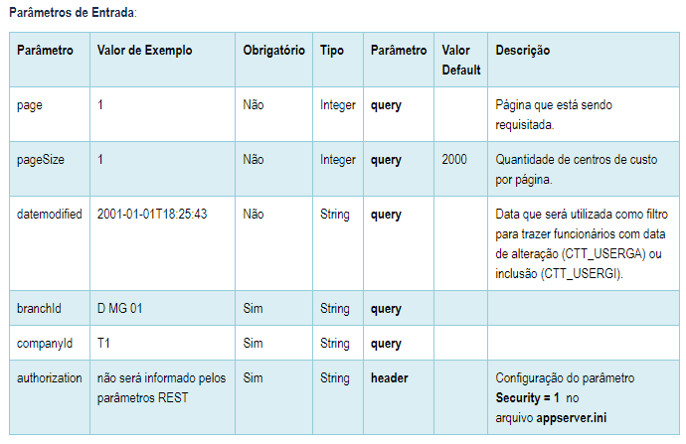Click the "page" parameter name cell
This screenshot has width=686, height=444.
coord(30,104)
